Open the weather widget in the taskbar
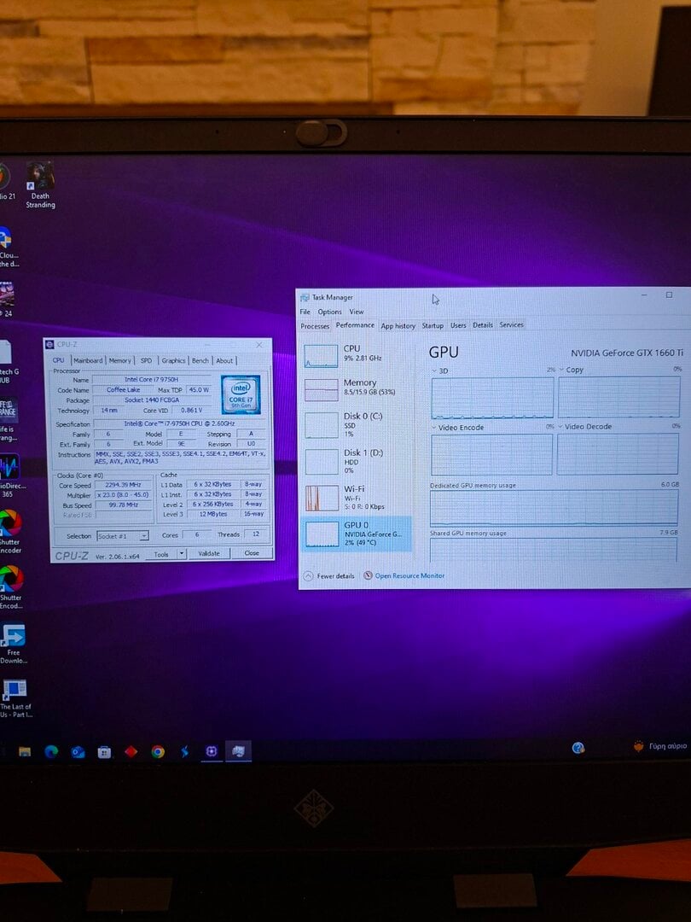This screenshot has width=691, height=922. [x=659, y=746]
